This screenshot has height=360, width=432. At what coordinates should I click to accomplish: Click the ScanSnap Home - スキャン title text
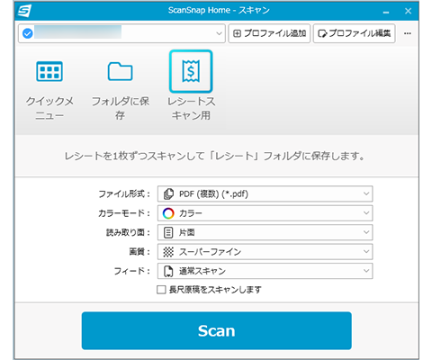(219, 11)
